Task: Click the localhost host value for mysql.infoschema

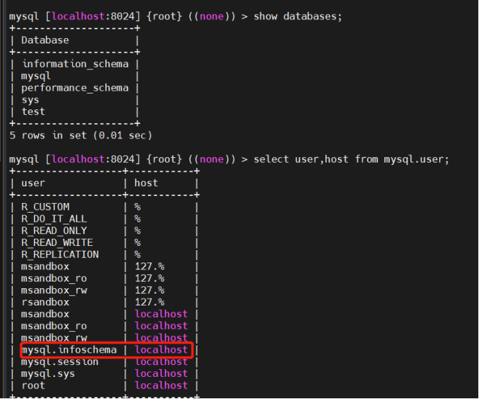Action: pyautogui.click(x=161, y=350)
